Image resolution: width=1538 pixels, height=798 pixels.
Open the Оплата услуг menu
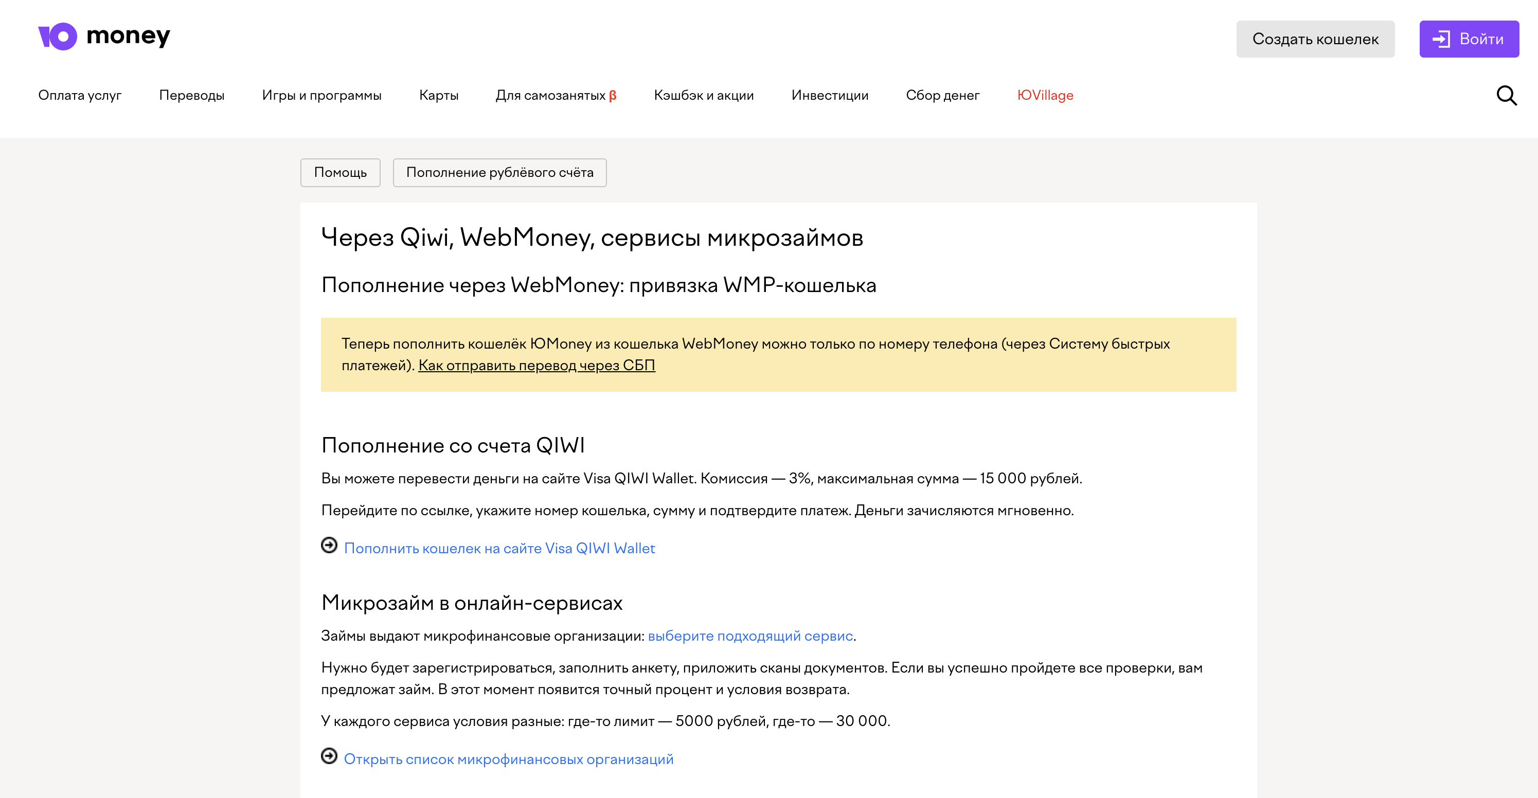[80, 96]
